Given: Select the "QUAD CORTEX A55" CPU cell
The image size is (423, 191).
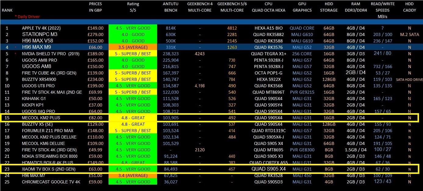Looking at the screenshot, I should point(269,163).
